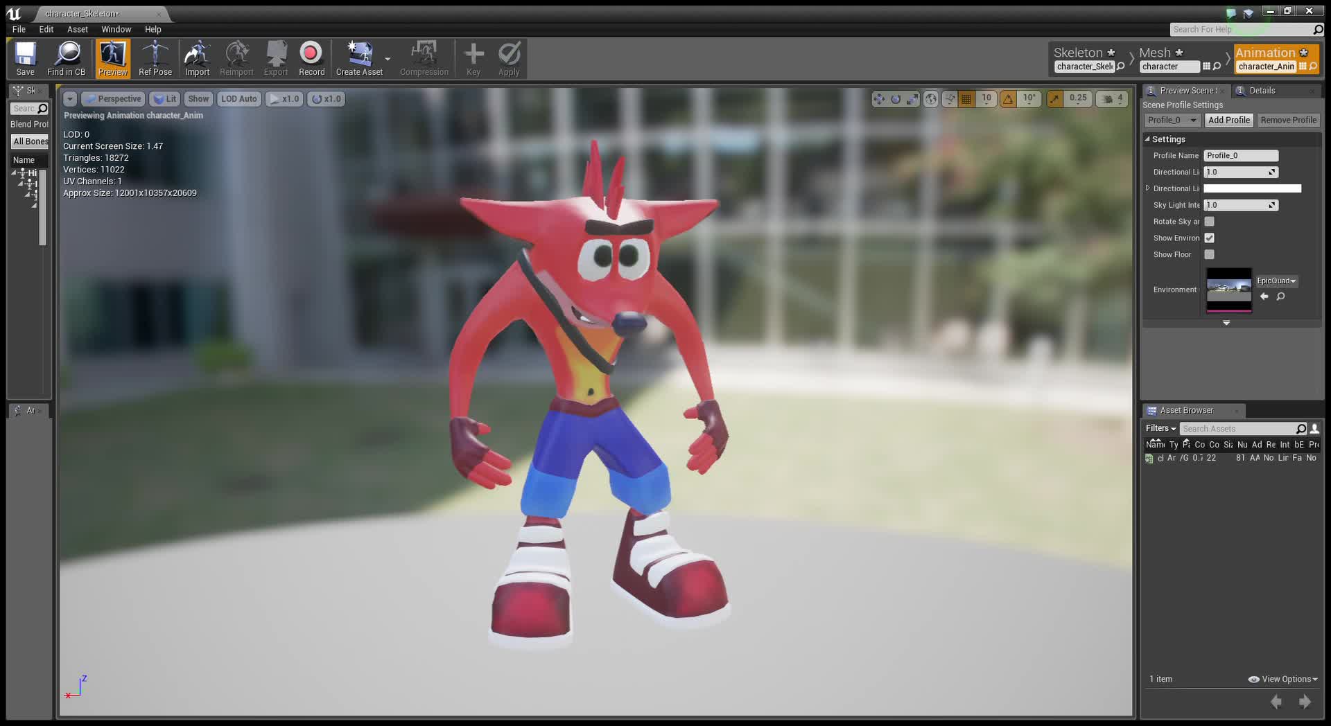This screenshot has height=726, width=1331.
Task: Start recording with the Record tool
Action: pyautogui.click(x=311, y=58)
